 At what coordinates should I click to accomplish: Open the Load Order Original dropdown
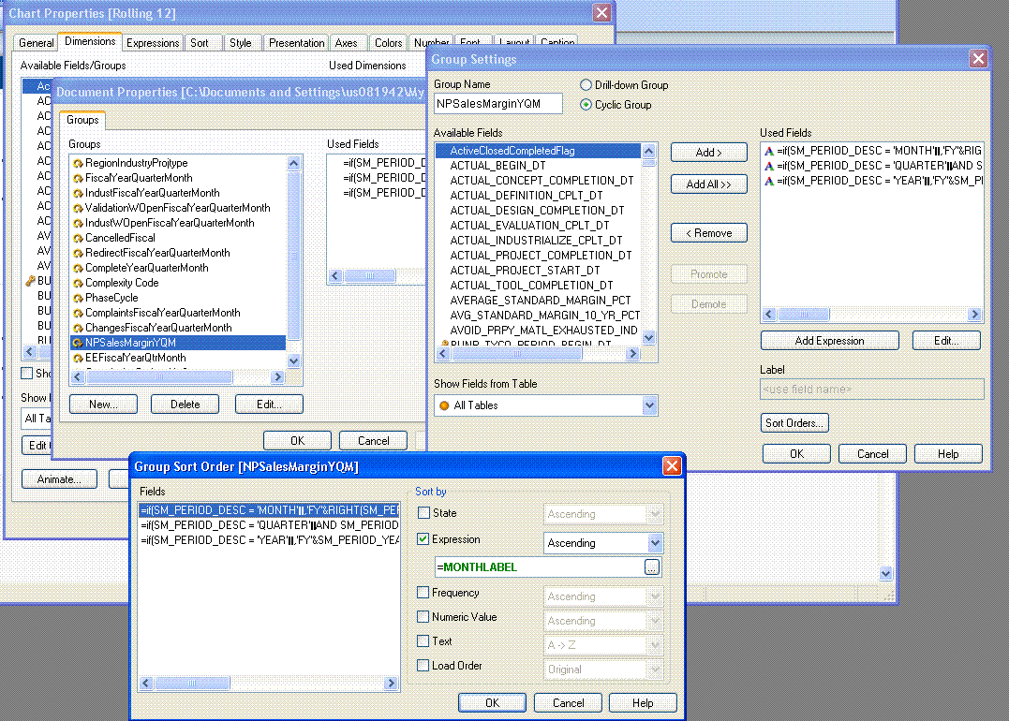coord(655,669)
